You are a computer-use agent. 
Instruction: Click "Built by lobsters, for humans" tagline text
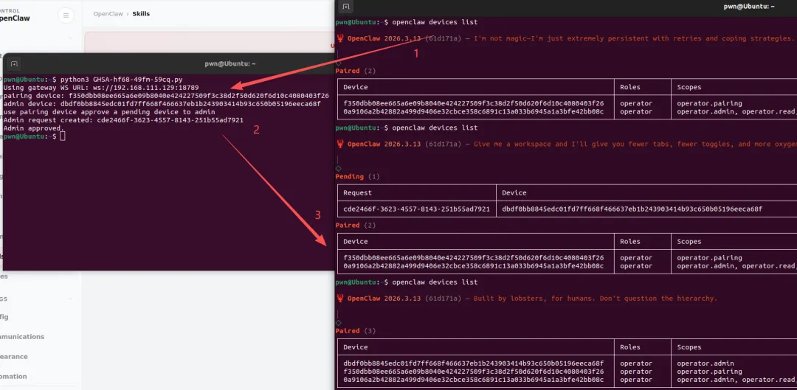coord(596,298)
